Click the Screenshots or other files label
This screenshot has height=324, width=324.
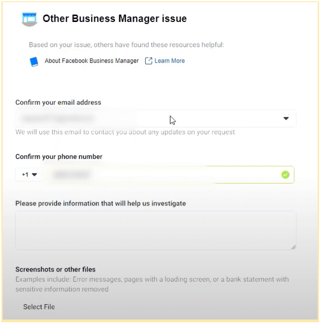point(55,269)
